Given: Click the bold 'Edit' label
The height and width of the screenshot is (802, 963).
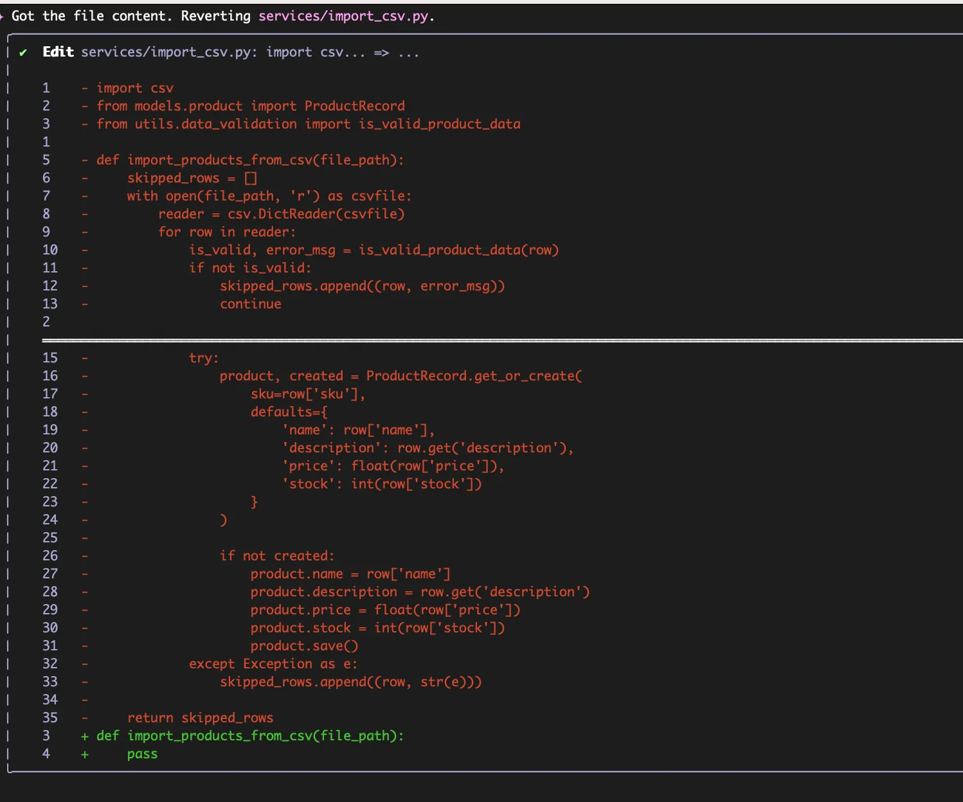Looking at the screenshot, I should (58, 52).
